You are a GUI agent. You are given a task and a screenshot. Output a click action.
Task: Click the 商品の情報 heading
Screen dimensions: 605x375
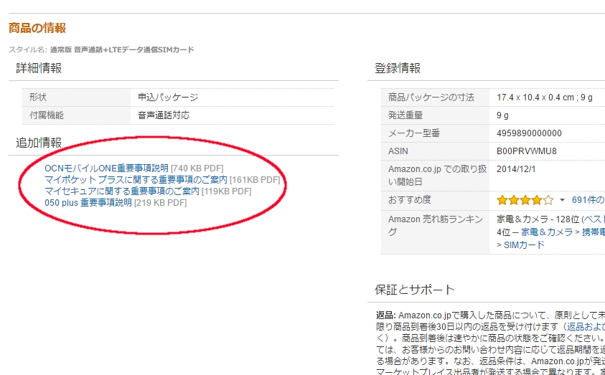coord(37,28)
